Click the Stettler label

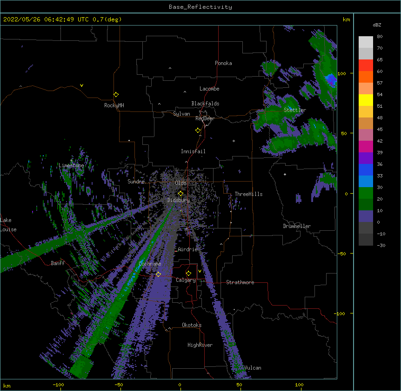coord(295,110)
